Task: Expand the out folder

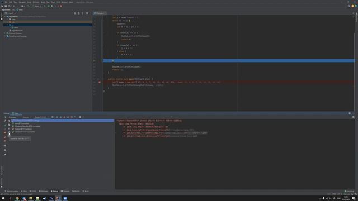Action: tap(7, 22)
